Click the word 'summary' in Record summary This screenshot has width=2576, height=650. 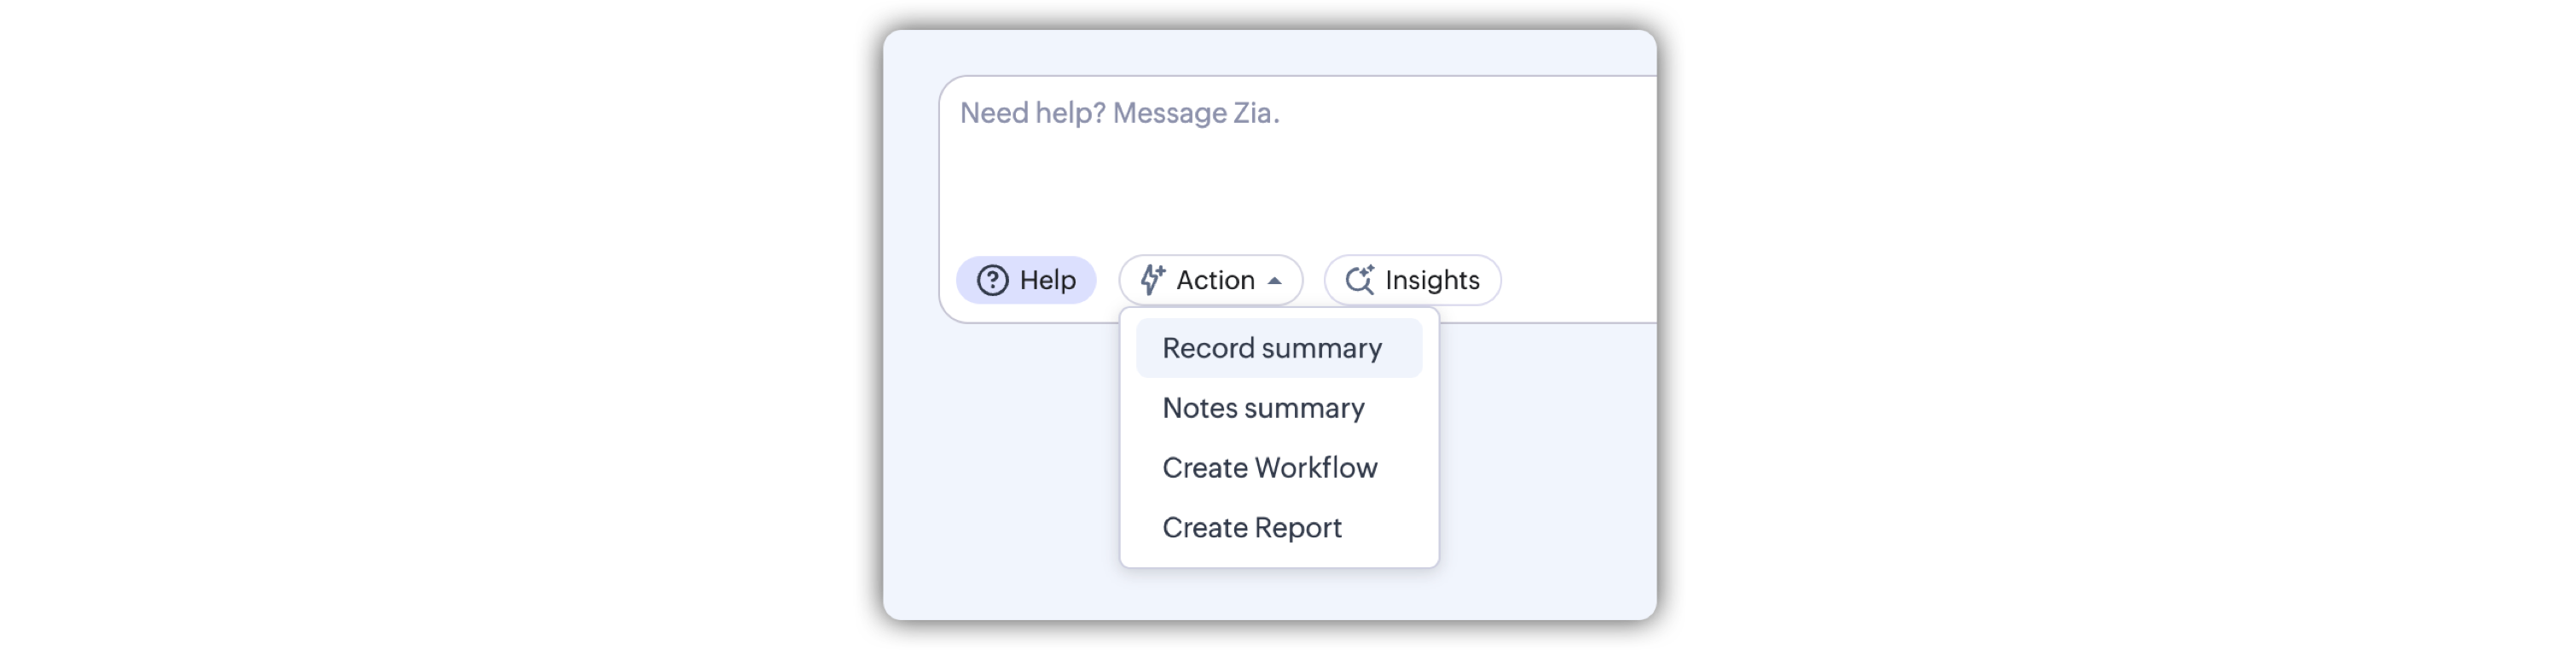click(x=1321, y=348)
